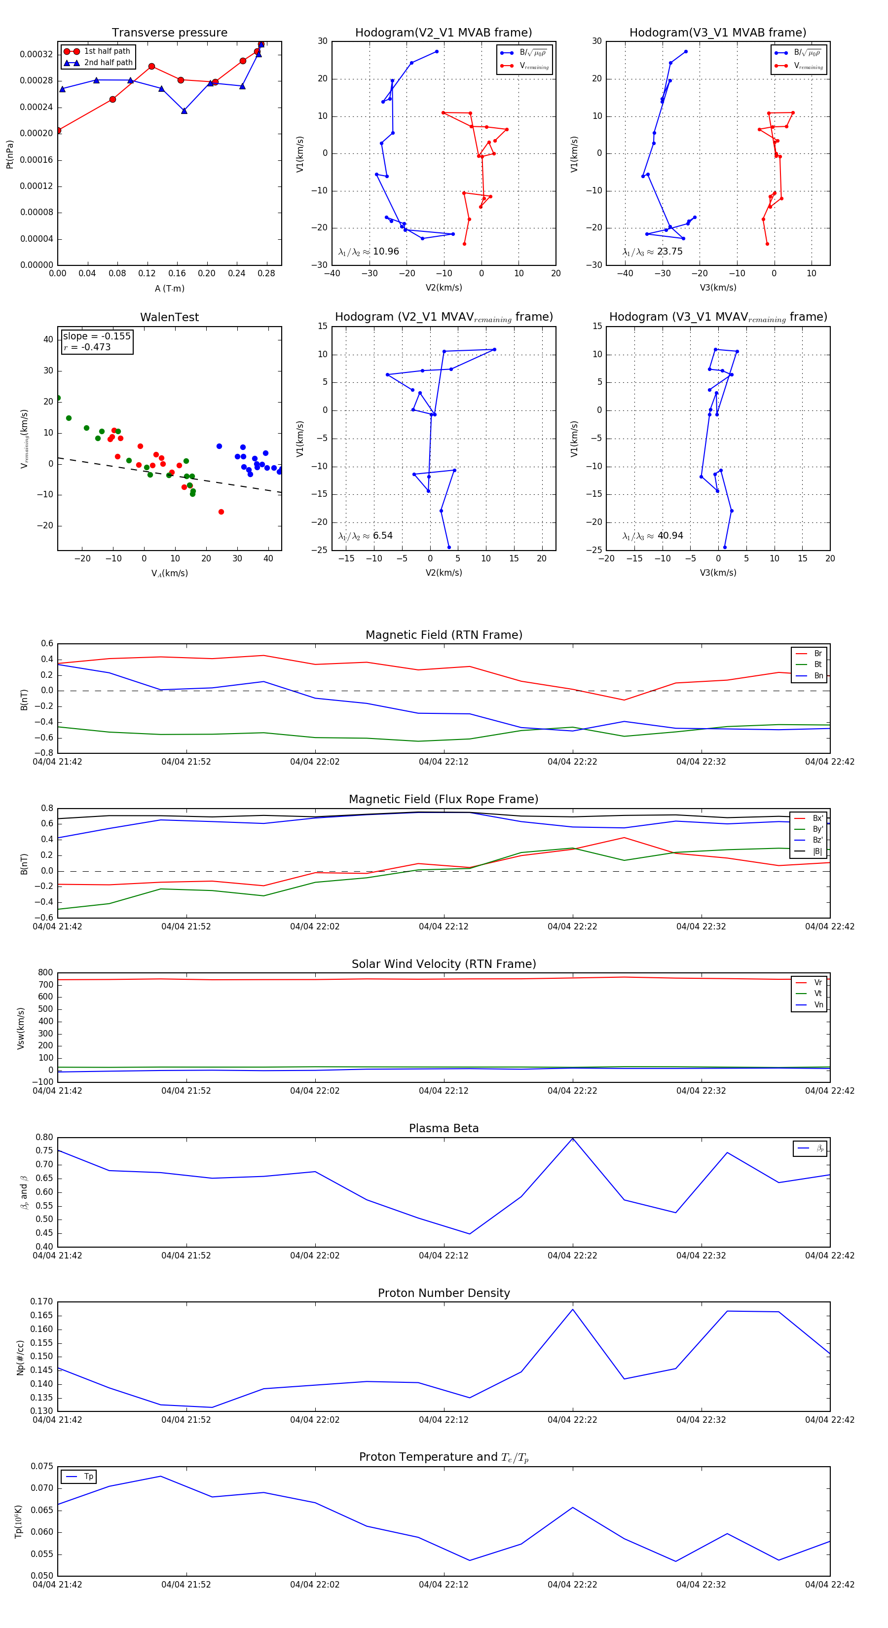Click 'Hodogram (V2_V1 MVAV remaining frame)' title
Viewport: 888px width, 1628px height.
click(444, 317)
